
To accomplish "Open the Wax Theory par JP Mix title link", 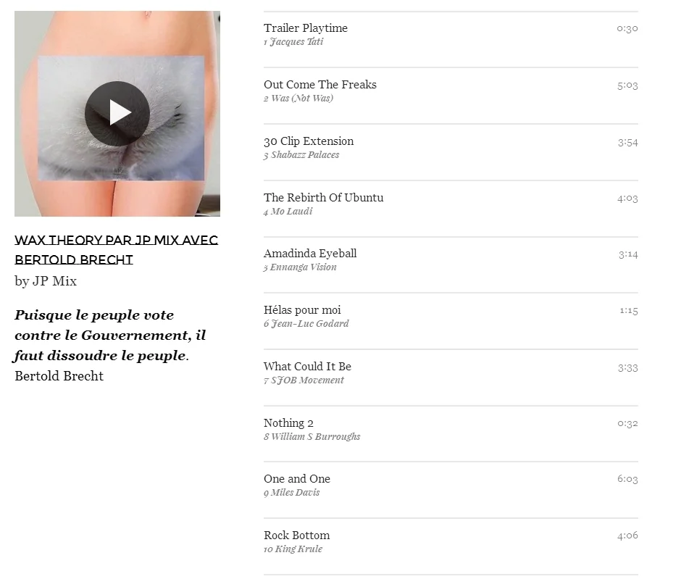I will (117, 250).
